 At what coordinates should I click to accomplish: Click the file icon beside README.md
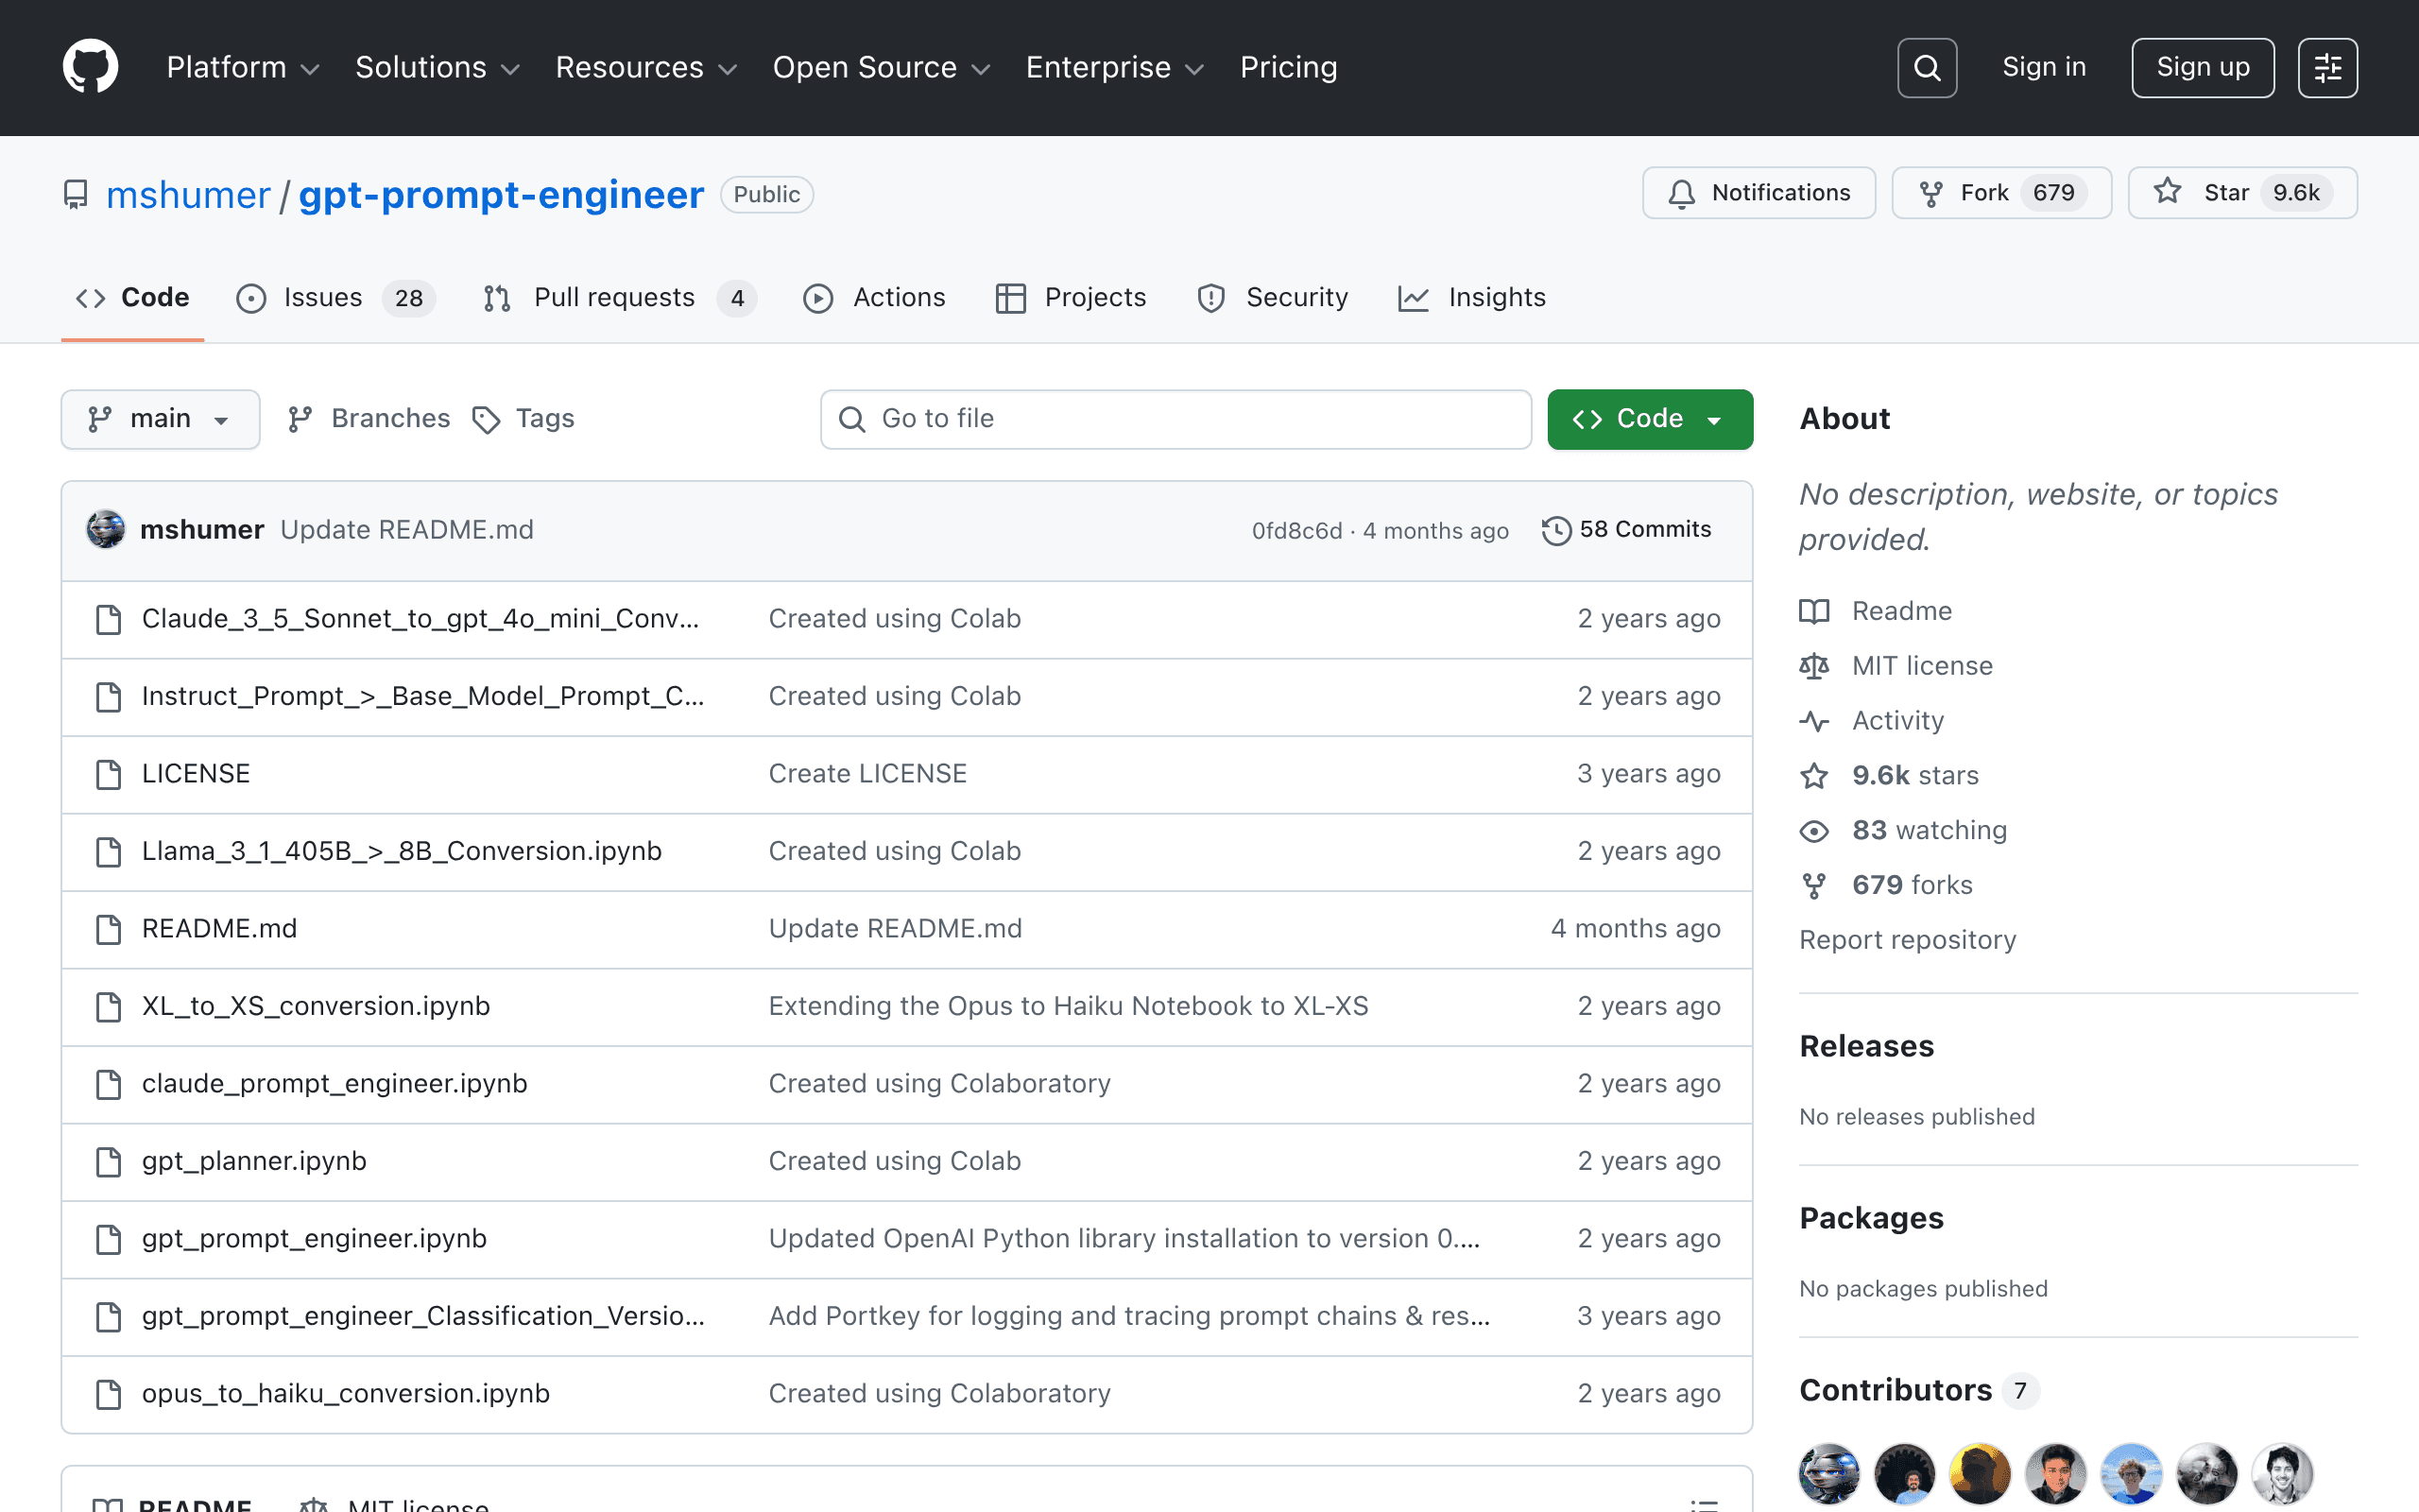(108, 929)
